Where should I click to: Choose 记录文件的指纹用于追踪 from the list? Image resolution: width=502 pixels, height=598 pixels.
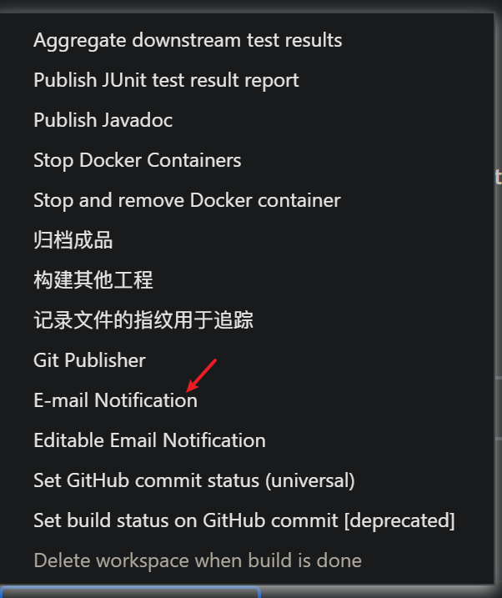click(143, 320)
